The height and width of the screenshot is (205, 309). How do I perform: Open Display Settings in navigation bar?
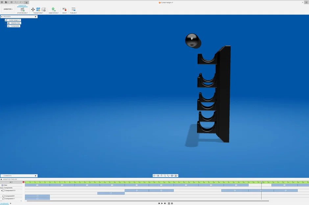click(172, 176)
